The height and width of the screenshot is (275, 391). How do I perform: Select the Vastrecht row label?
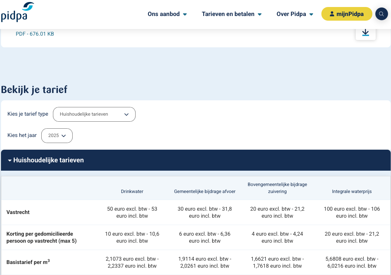(18, 212)
